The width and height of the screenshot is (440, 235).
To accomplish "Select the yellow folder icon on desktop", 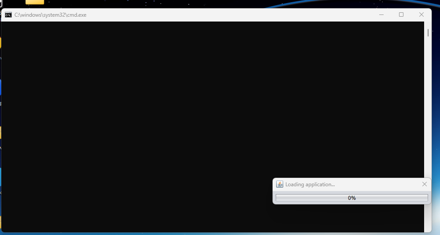I will (35, 2).
